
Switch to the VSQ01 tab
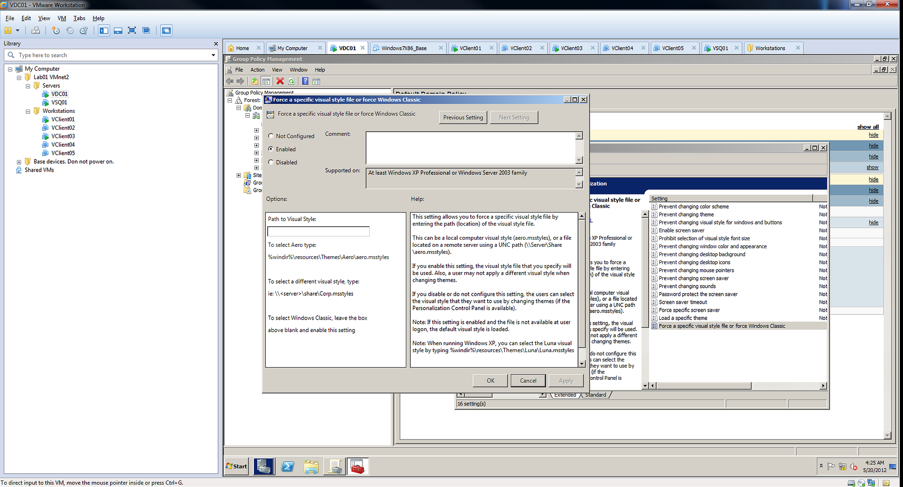coord(721,48)
